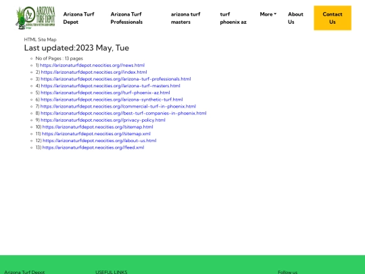Open the turf-phoenix-az.html link
This screenshot has height=274, width=365.
pyautogui.click(x=105, y=93)
